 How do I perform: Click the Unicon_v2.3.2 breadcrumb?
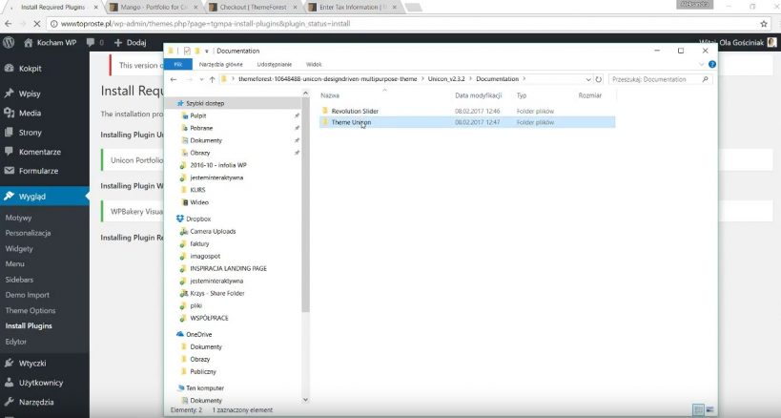point(445,79)
